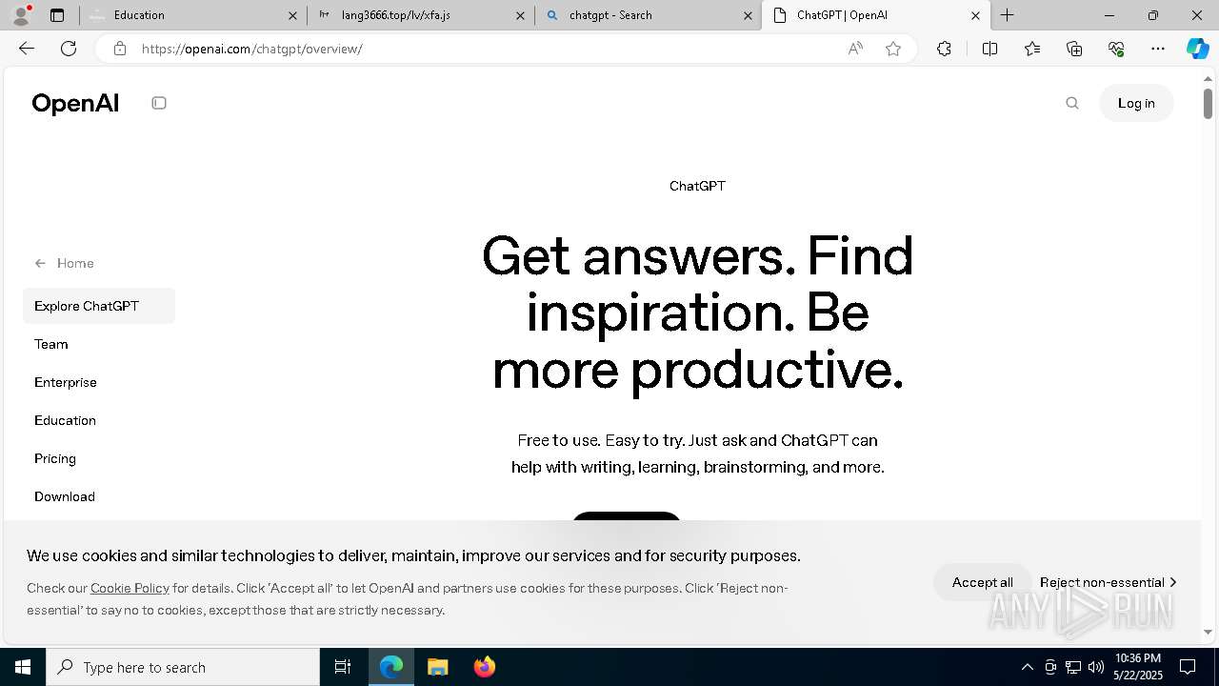Click the taskbar search box

click(x=183, y=667)
